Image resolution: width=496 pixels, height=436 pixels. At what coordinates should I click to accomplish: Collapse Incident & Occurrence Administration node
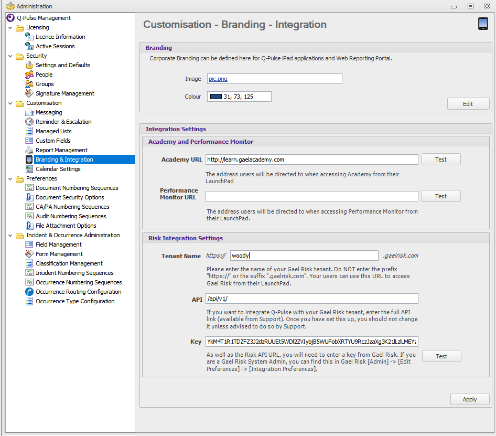click(x=10, y=236)
